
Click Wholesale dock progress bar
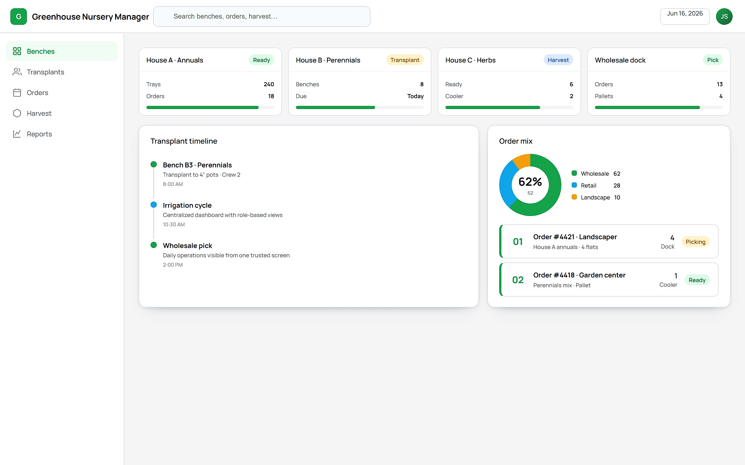point(659,107)
